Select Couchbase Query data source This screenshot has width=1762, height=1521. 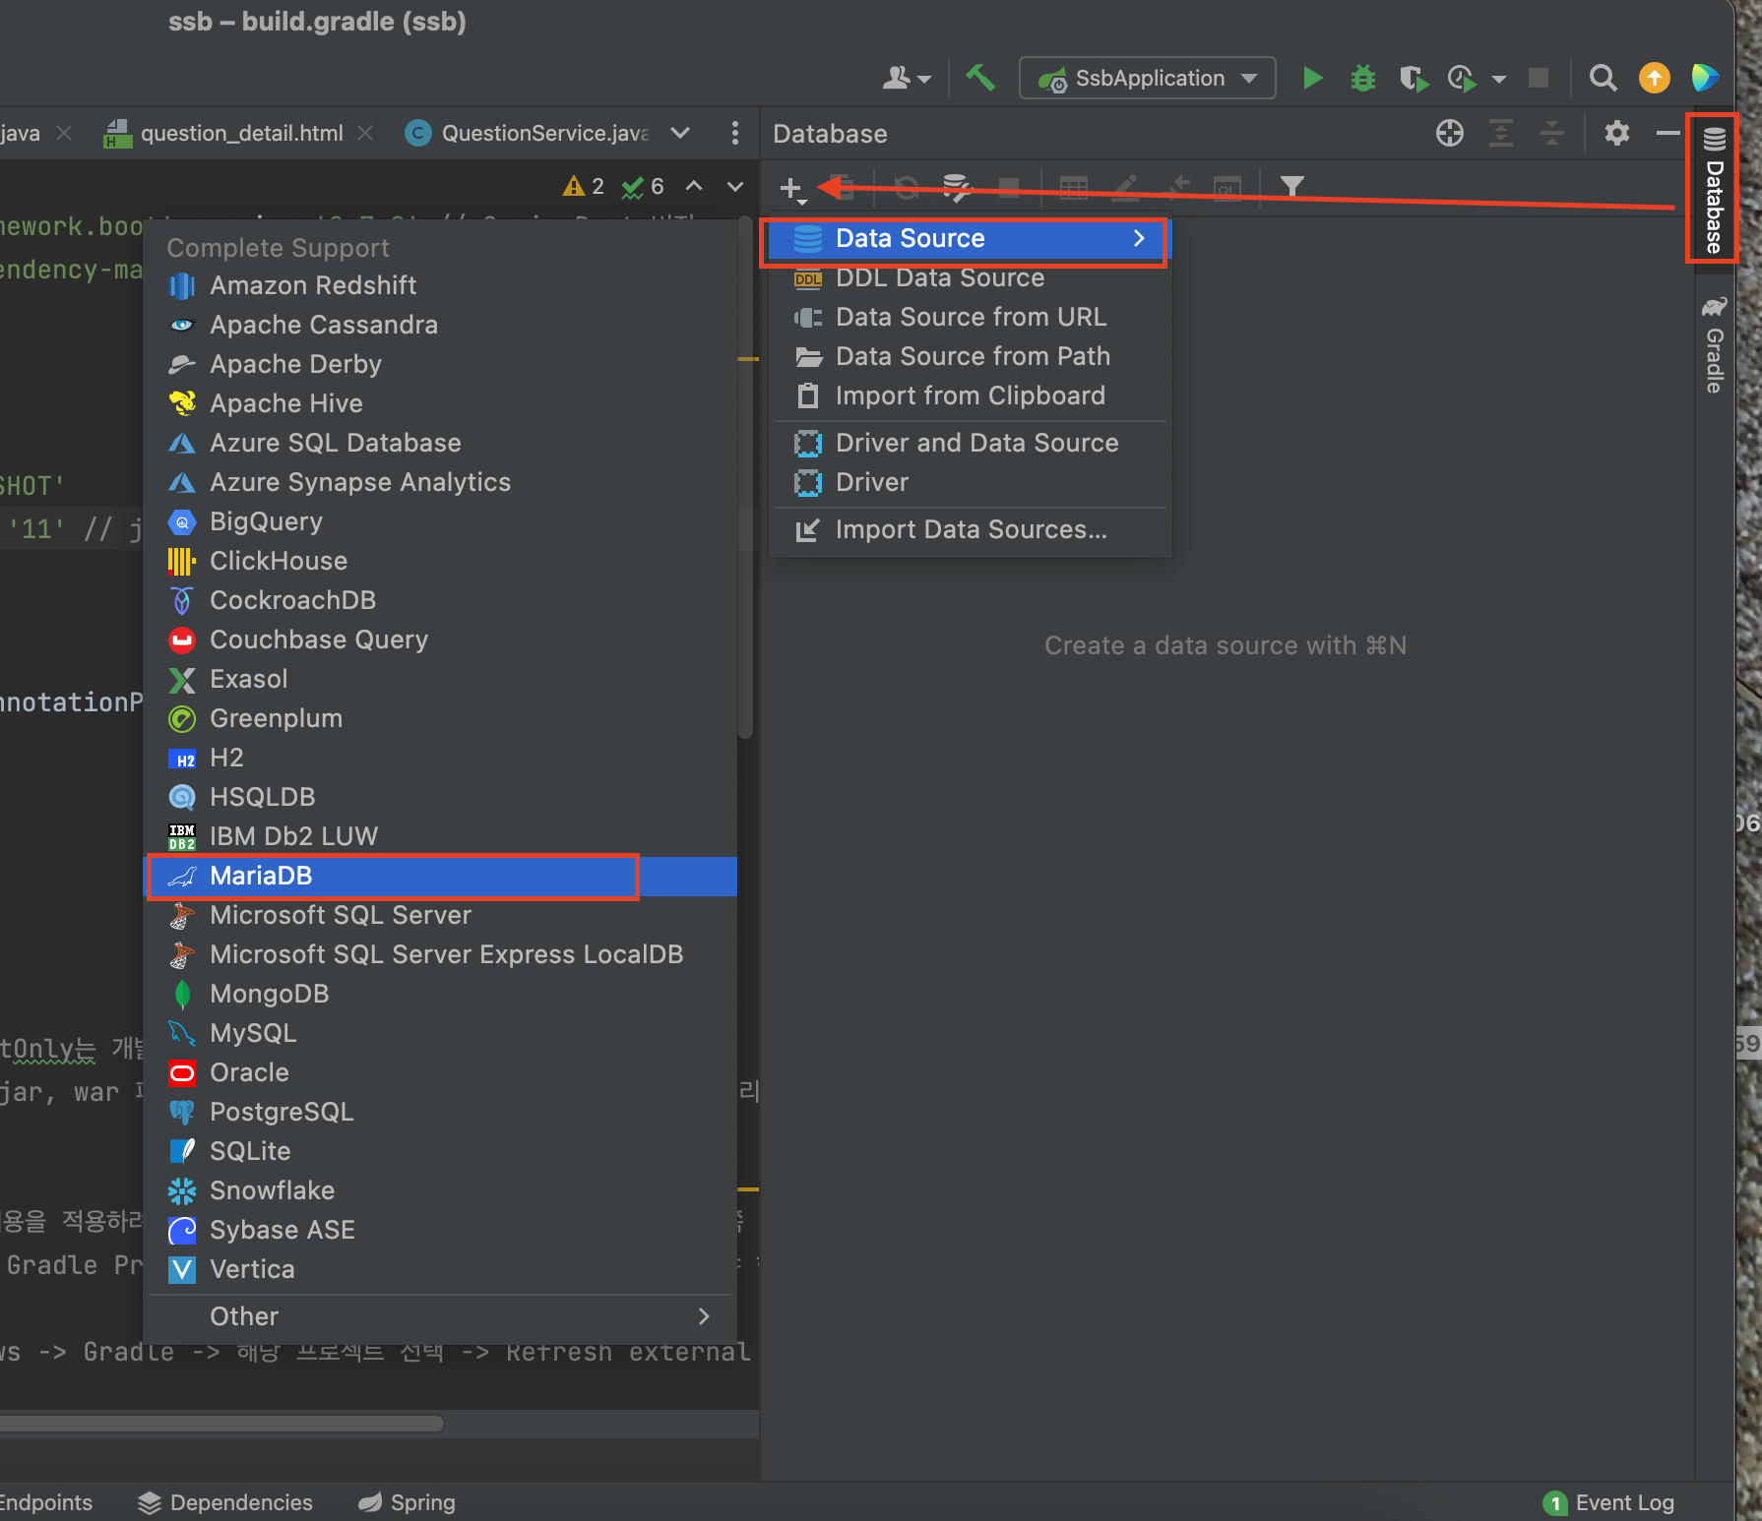441,639
